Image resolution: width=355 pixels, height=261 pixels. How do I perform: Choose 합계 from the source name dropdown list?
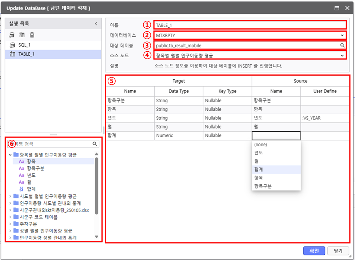pyautogui.click(x=258, y=169)
